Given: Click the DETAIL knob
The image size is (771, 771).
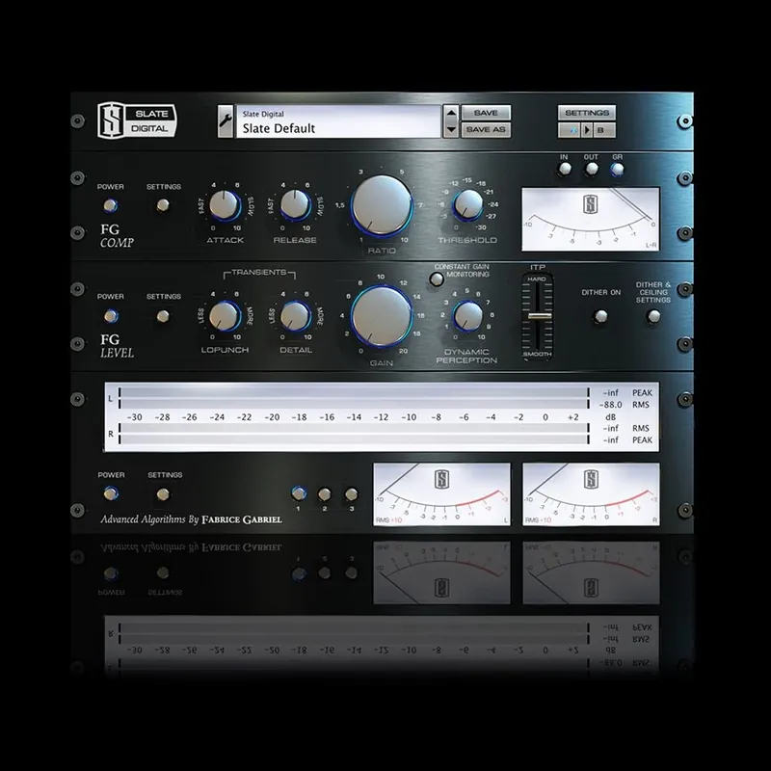Looking at the screenshot, I should pos(295,316).
